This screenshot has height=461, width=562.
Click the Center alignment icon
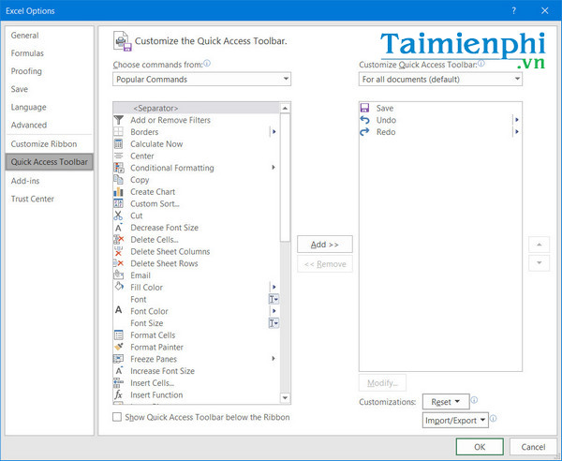(119, 156)
